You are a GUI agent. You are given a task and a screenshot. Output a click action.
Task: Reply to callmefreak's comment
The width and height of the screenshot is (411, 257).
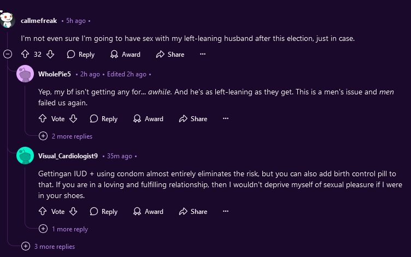coord(80,54)
